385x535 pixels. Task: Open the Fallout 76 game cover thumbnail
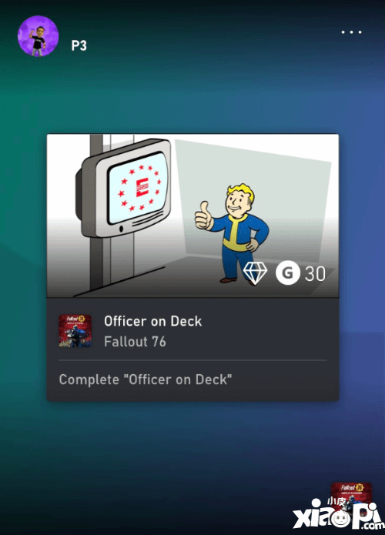pos(75,331)
